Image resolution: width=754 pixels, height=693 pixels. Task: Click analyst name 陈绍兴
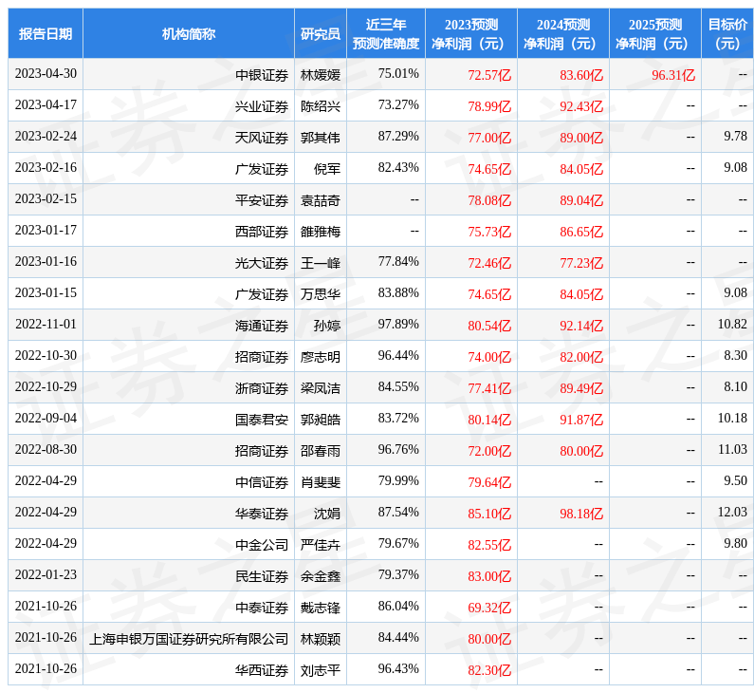click(x=321, y=106)
